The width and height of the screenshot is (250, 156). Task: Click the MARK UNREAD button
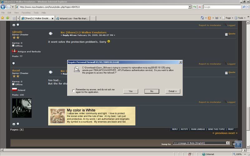coord(198,129)
